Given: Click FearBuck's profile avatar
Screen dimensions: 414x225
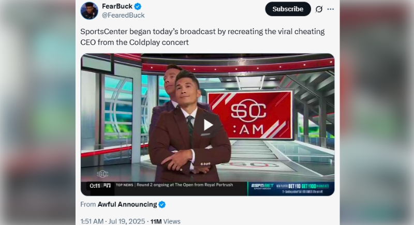Looking at the screenshot, I should click(89, 10).
